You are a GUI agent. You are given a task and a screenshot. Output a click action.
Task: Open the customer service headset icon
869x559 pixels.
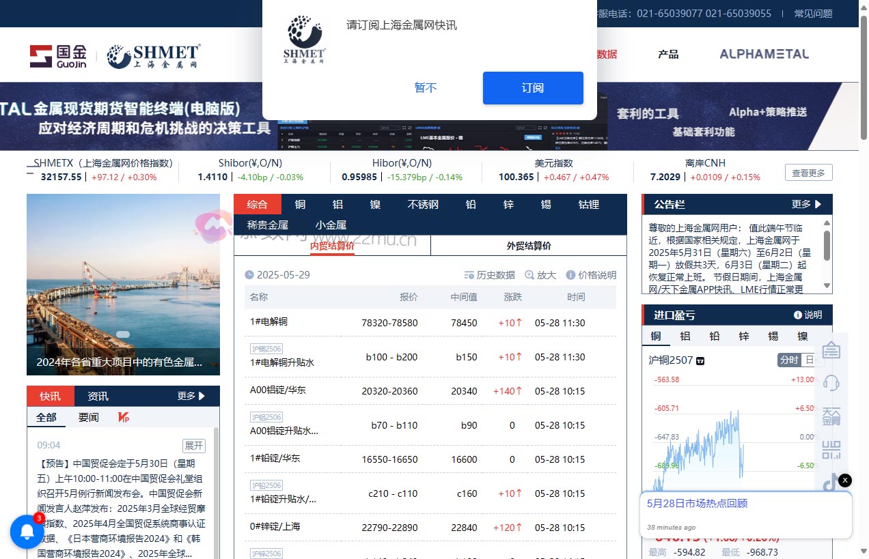(831, 384)
